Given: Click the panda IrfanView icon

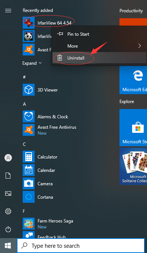Looking at the screenshot, I should [x=29, y=36].
